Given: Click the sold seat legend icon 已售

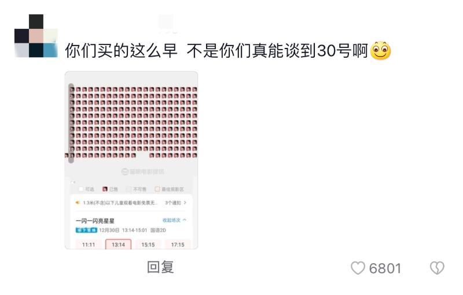Looking at the screenshot, I should 105,189.
